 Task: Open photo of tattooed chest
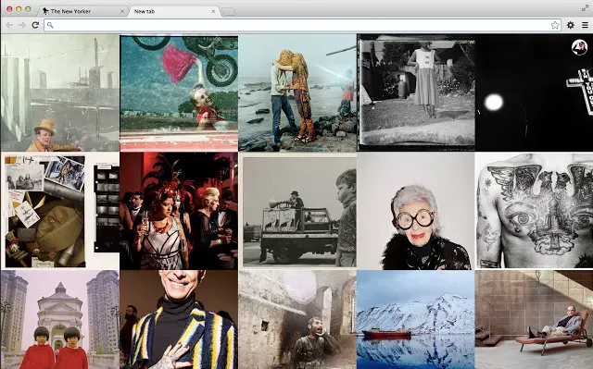coord(534,211)
